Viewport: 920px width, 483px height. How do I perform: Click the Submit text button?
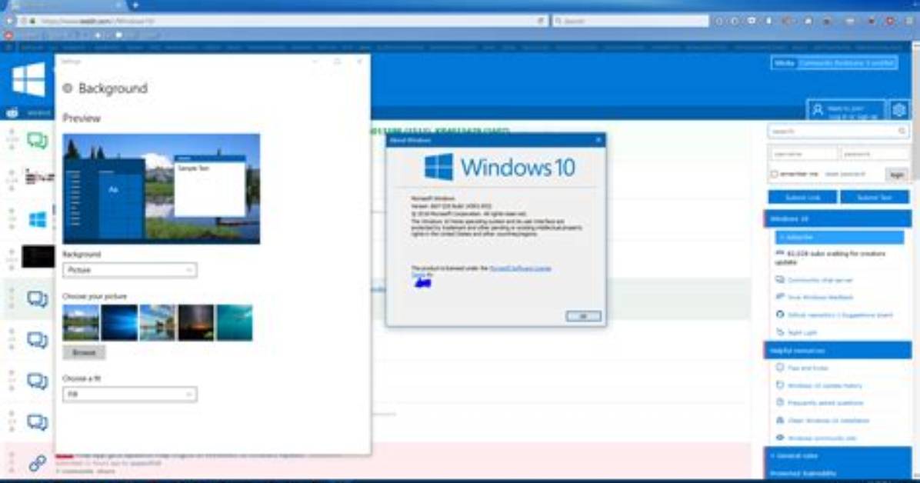click(875, 197)
